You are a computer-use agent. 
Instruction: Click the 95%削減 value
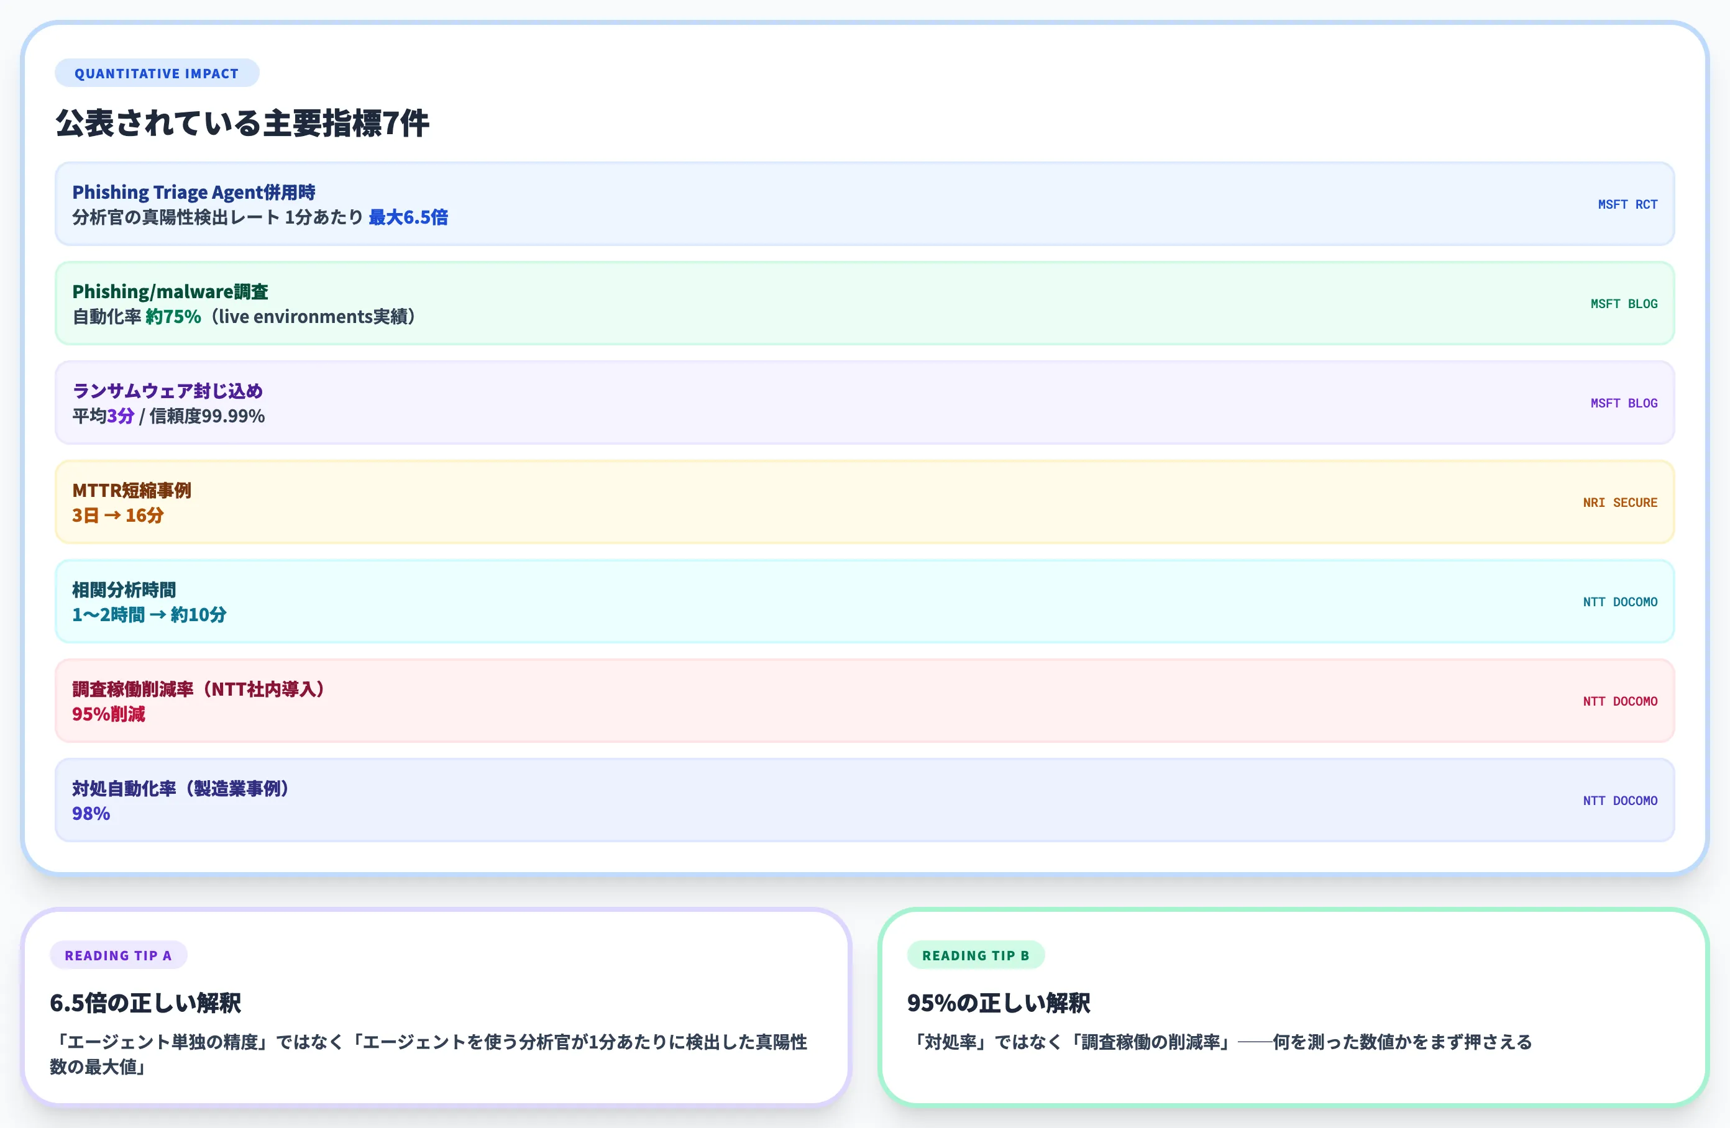[x=108, y=714]
